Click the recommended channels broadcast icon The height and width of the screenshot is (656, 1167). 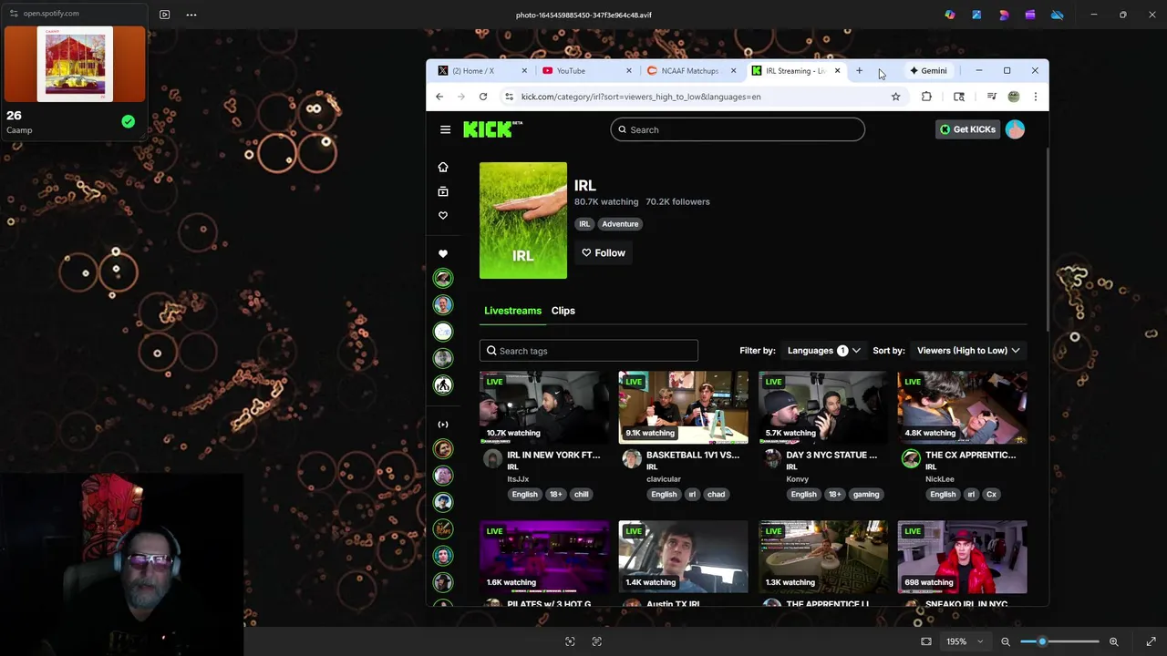pos(443,425)
